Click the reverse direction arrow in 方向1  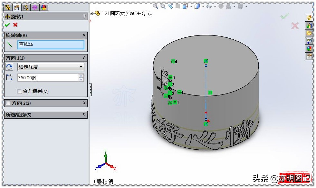9,66
